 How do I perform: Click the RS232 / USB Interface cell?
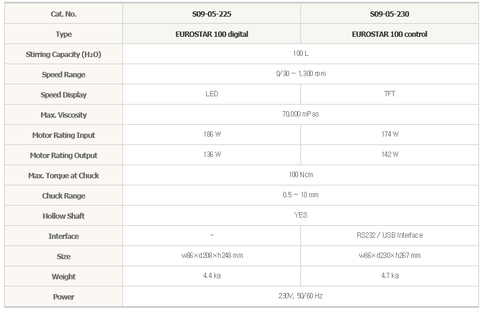click(389, 235)
